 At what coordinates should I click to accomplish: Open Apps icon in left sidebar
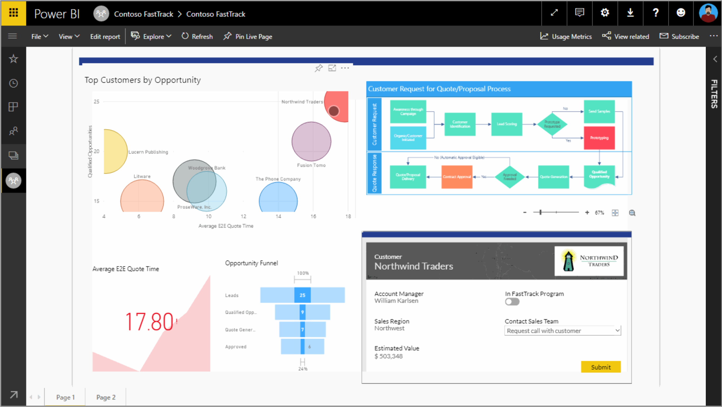pos(13,107)
